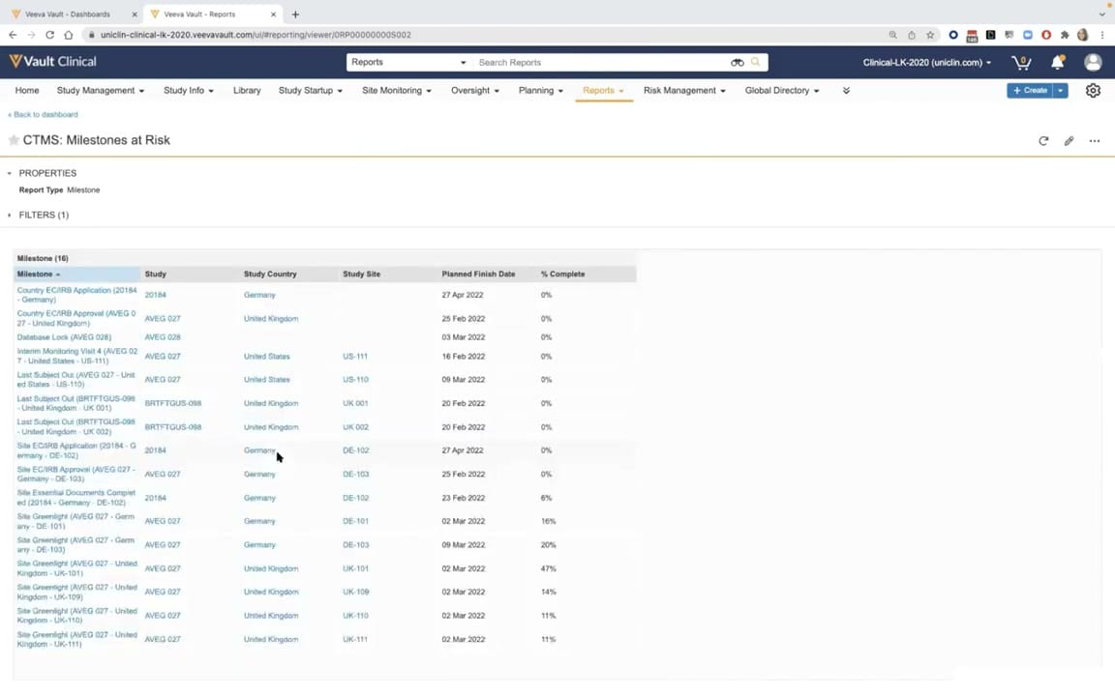Sort by Study Country column header
This screenshot has height=696, width=1115.
pos(270,275)
